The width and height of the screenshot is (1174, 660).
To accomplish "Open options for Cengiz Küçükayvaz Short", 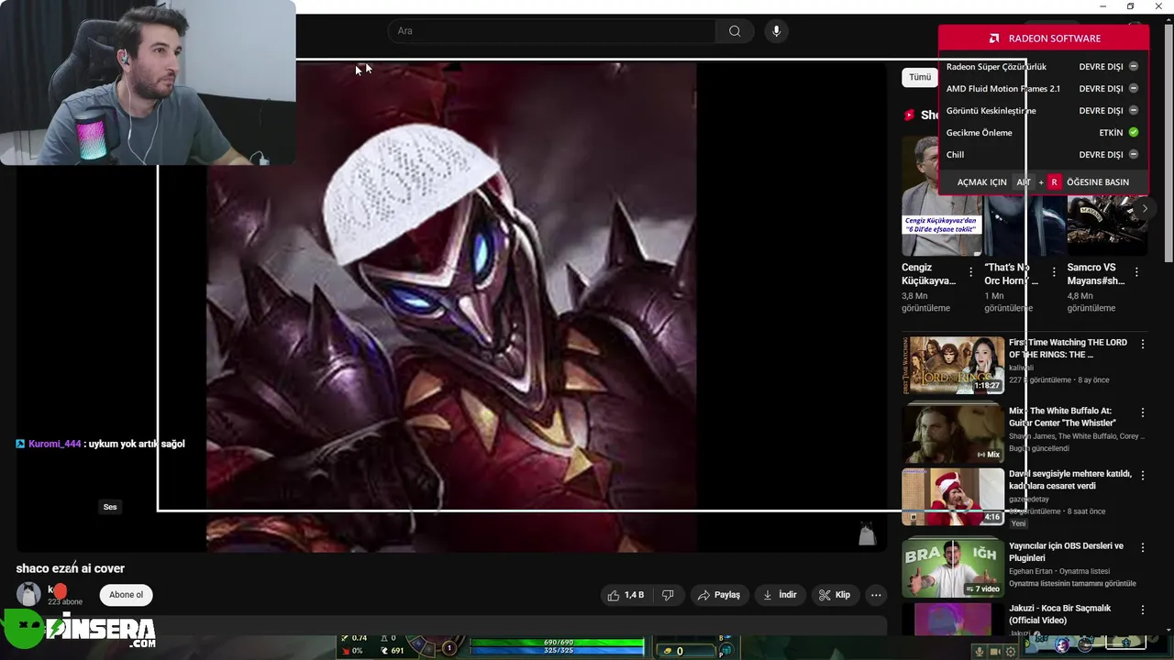I will click(x=970, y=272).
